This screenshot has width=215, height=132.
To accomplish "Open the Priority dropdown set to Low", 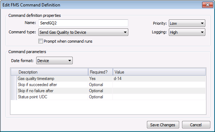I will click(187, 23).
